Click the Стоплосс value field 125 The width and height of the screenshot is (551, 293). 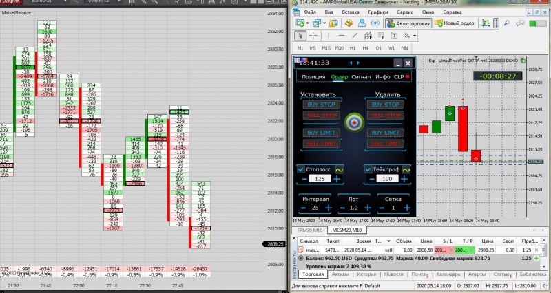320,179
